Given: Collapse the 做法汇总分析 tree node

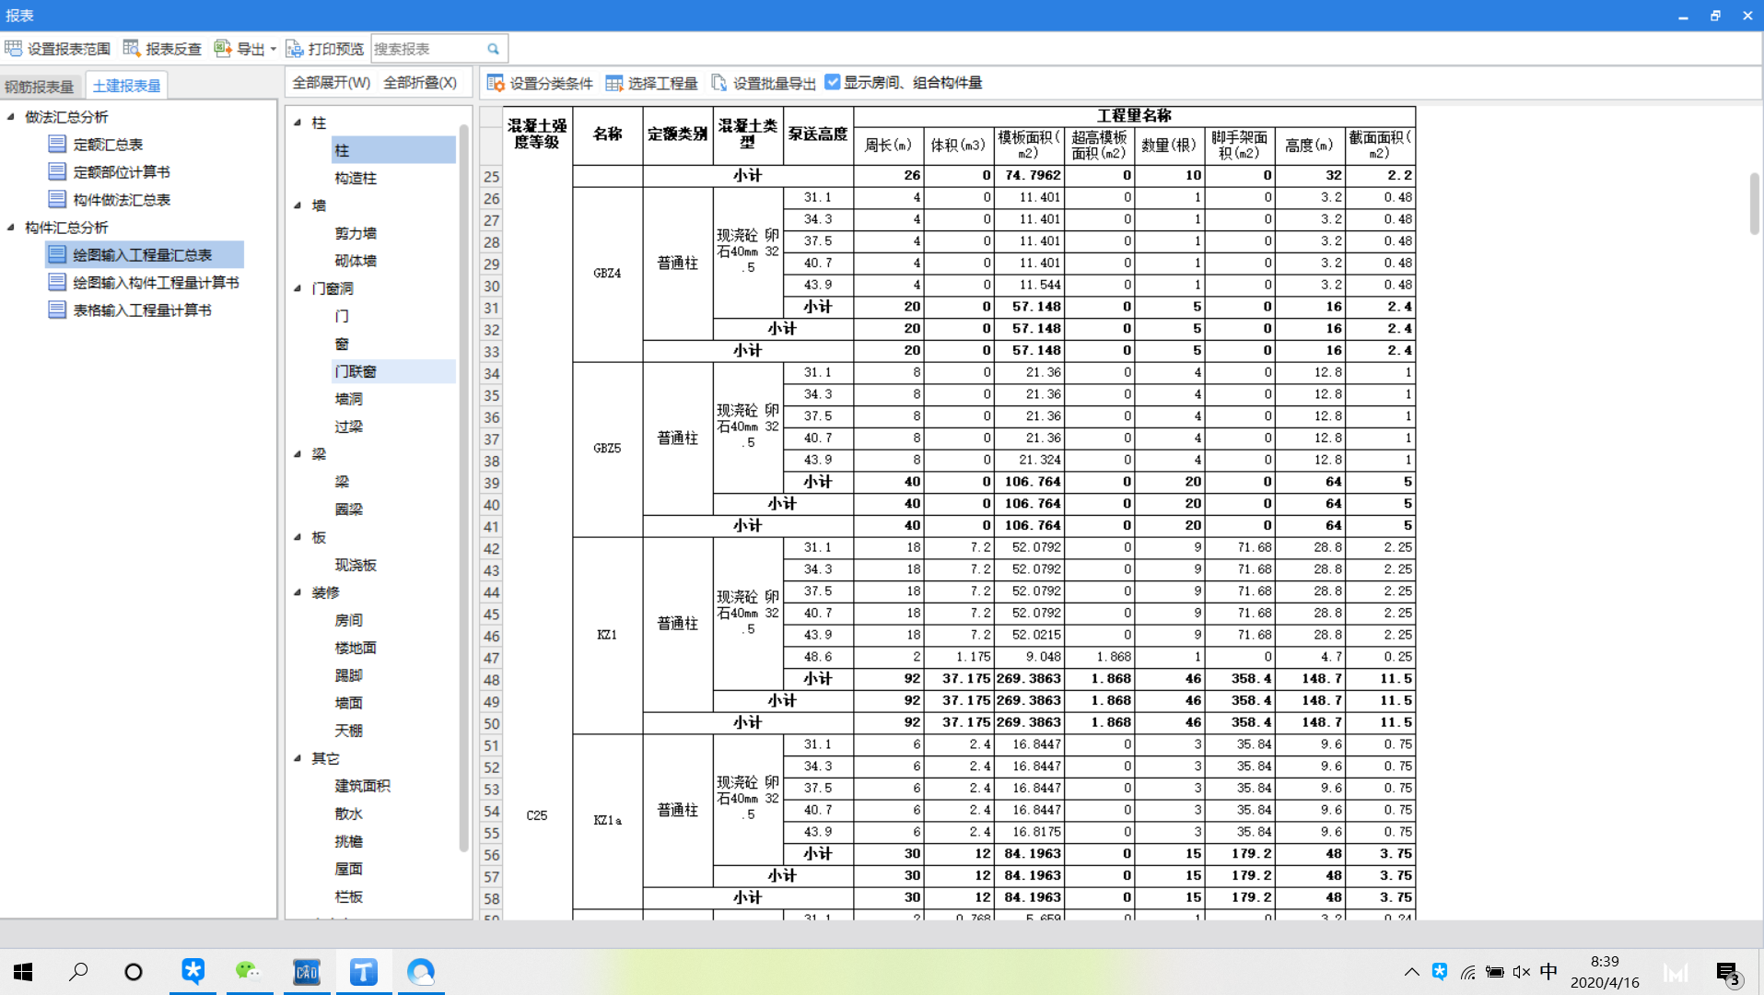Looking at the screenshot, I should [x=11, y=116].
